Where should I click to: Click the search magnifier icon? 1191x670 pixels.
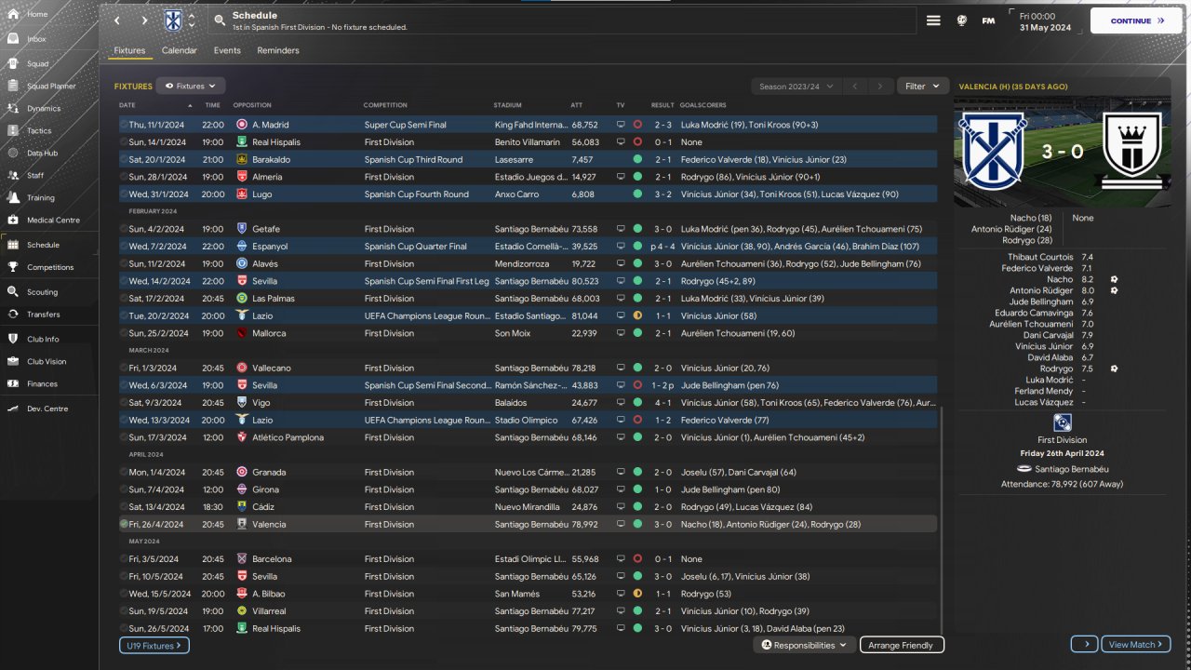[x=220, y=20]
